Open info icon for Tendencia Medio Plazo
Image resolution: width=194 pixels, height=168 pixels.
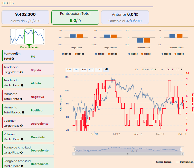[22, 85]
